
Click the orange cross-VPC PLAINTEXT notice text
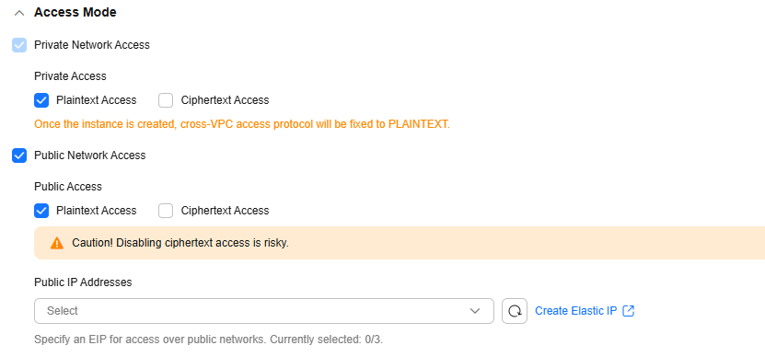[x=242, y=124]
